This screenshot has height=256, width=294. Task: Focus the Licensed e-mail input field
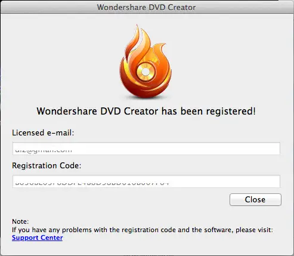[146, 149]
